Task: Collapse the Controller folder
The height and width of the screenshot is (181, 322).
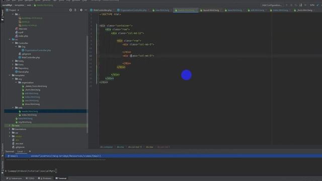Action: 13,43
